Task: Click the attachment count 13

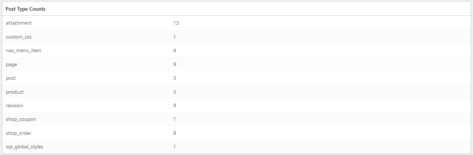Action: pos(176,23)
